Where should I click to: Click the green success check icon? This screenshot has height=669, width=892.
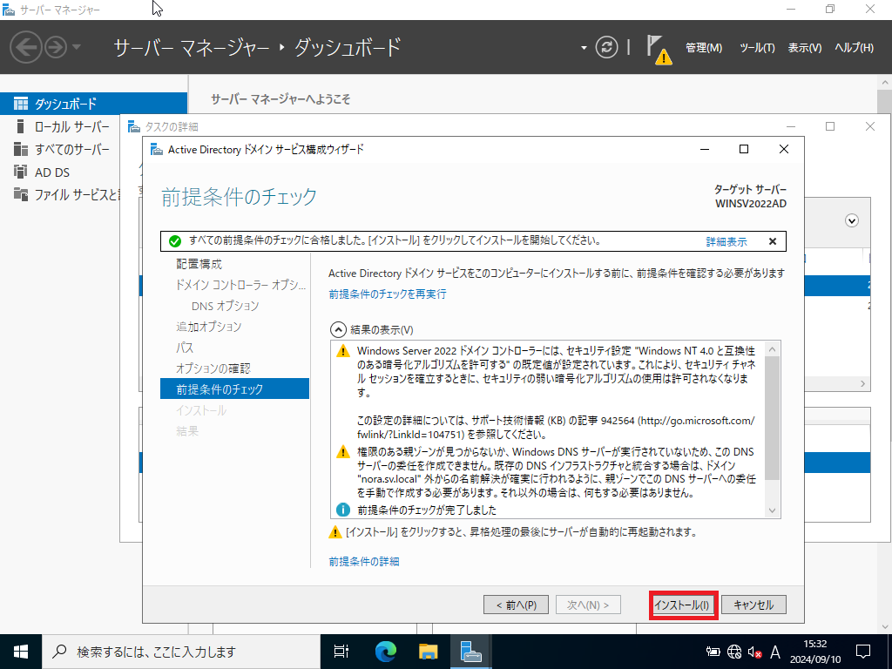[174, 241]
